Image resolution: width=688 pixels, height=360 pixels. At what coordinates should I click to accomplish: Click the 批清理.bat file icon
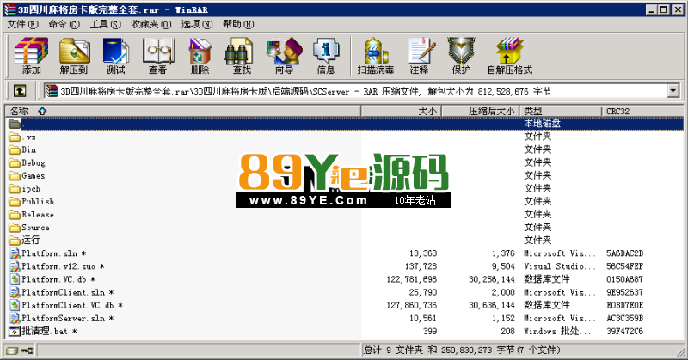15,331
